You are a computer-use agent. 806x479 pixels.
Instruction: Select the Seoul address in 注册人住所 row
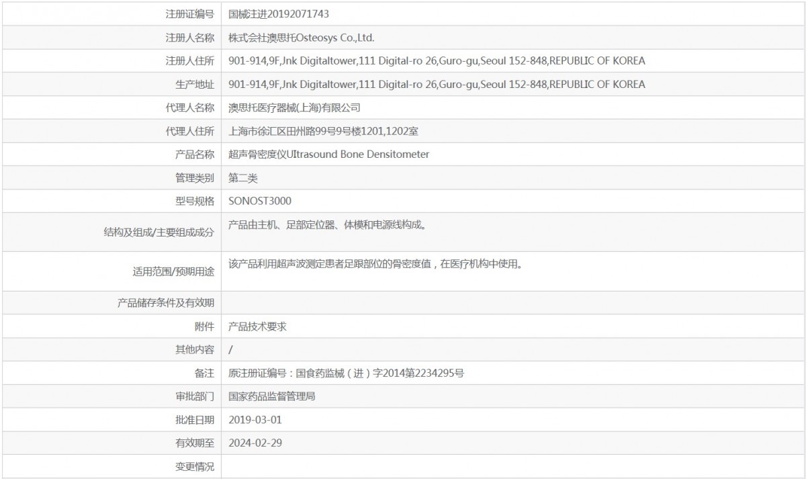click(437, 60)
